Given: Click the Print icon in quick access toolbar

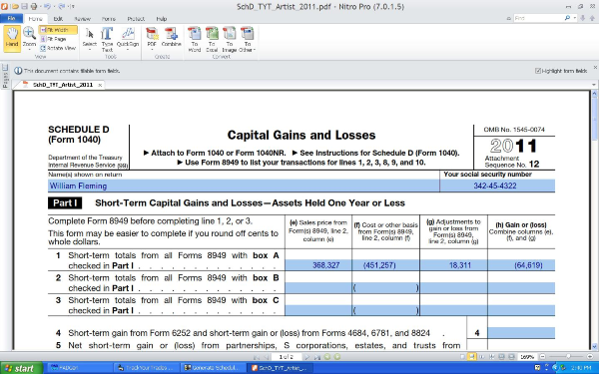Looking at the screenshot, I should coord(34,7).
